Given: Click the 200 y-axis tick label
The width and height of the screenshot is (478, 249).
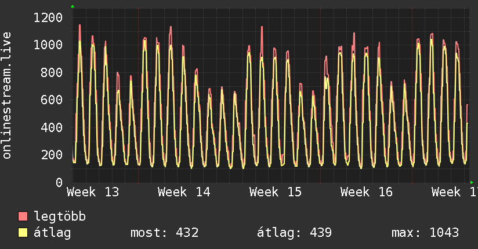Looking at the screenshot, I should point(52,155).
